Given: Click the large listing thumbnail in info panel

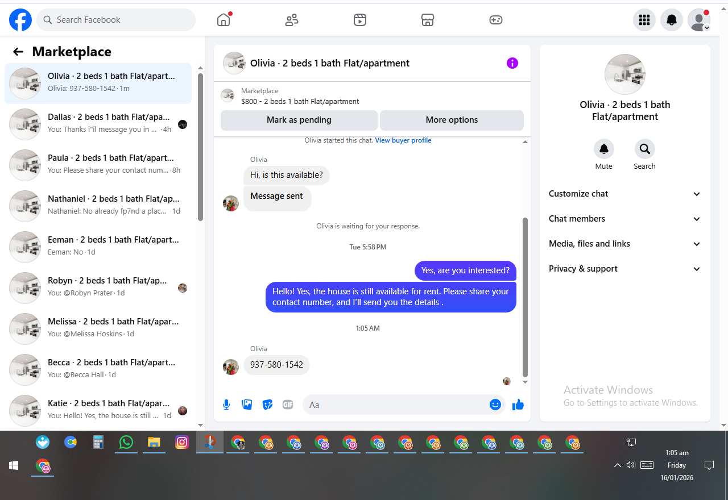Looking at the screenshot, I should coord(625,74).
